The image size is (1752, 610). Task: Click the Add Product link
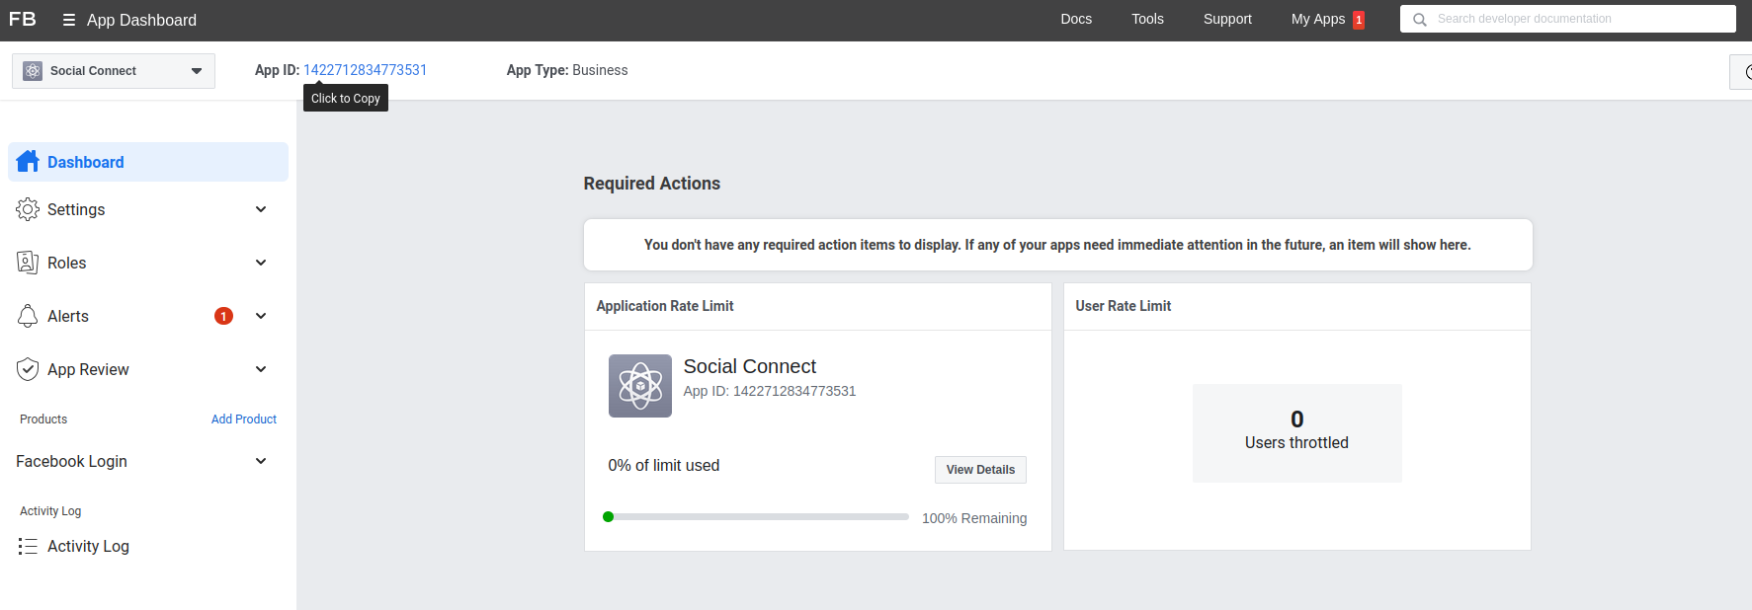coord(244,419)
